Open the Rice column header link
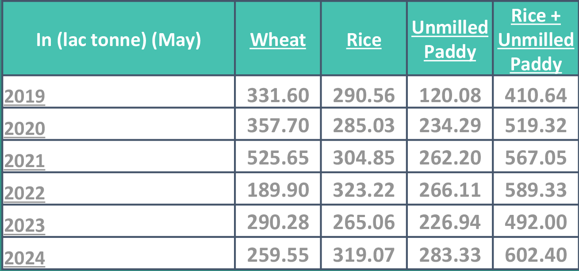Screen dimensions: 579x271 tap(364, 40)
